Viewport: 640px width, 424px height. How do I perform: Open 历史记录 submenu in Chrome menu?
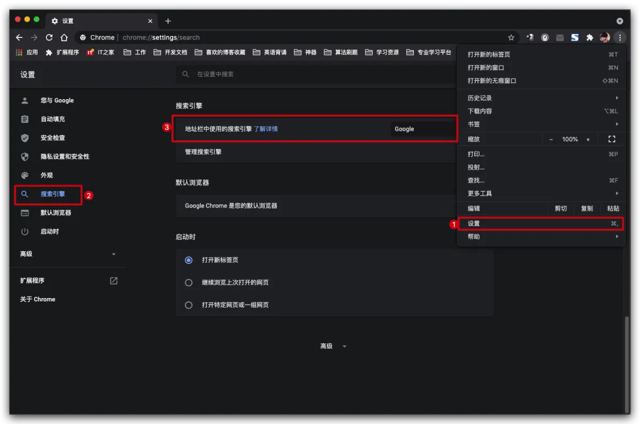[541, 98]
